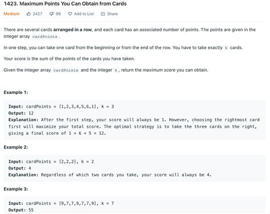
Task: Click the Example 2 Output line
Action: click(x=20, y=168)
